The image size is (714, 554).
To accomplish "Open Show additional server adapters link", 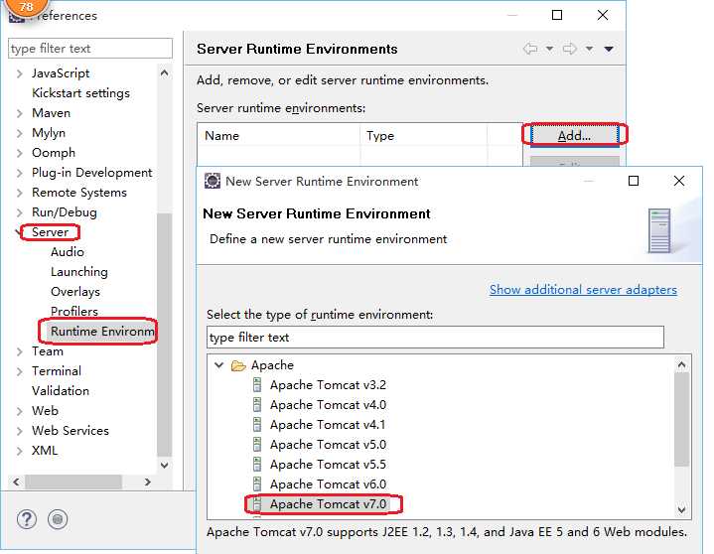I will pyautogui.click(x=583, y=290).
